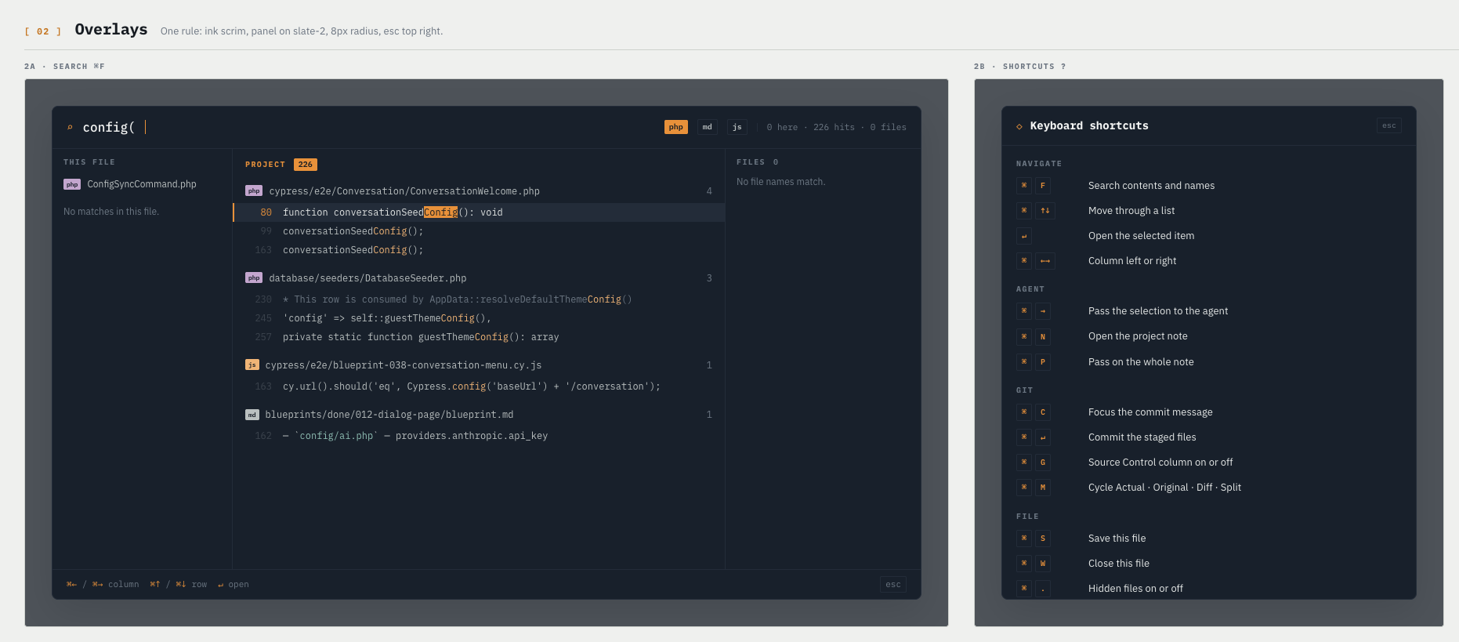This screenshot has width=1459, height=642.
Task: Click return key for Open the selected item
Action: [x=1024, y=236]
